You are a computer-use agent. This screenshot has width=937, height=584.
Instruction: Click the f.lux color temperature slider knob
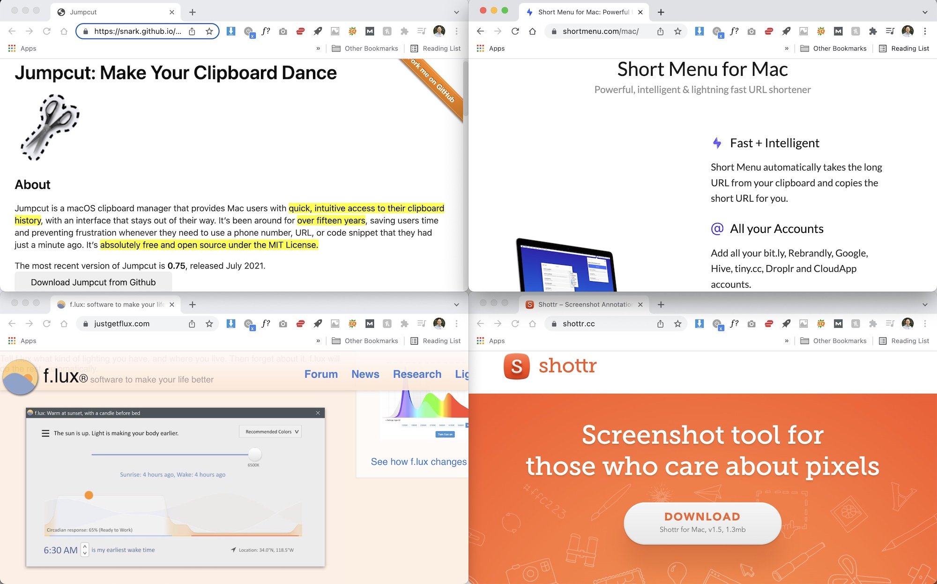coord(254,454)
